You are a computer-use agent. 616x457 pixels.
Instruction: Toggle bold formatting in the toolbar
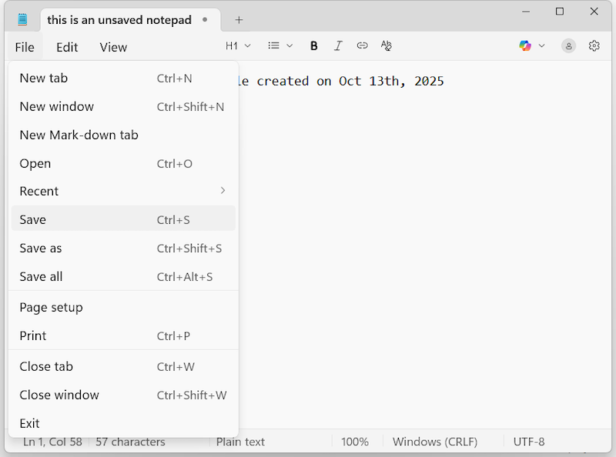click(x=313, y=46)
